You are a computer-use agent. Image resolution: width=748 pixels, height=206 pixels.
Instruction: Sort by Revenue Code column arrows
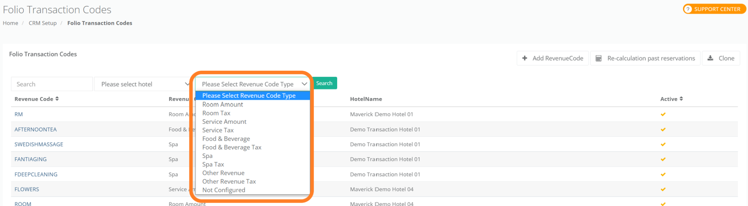(x=57, y=99)
